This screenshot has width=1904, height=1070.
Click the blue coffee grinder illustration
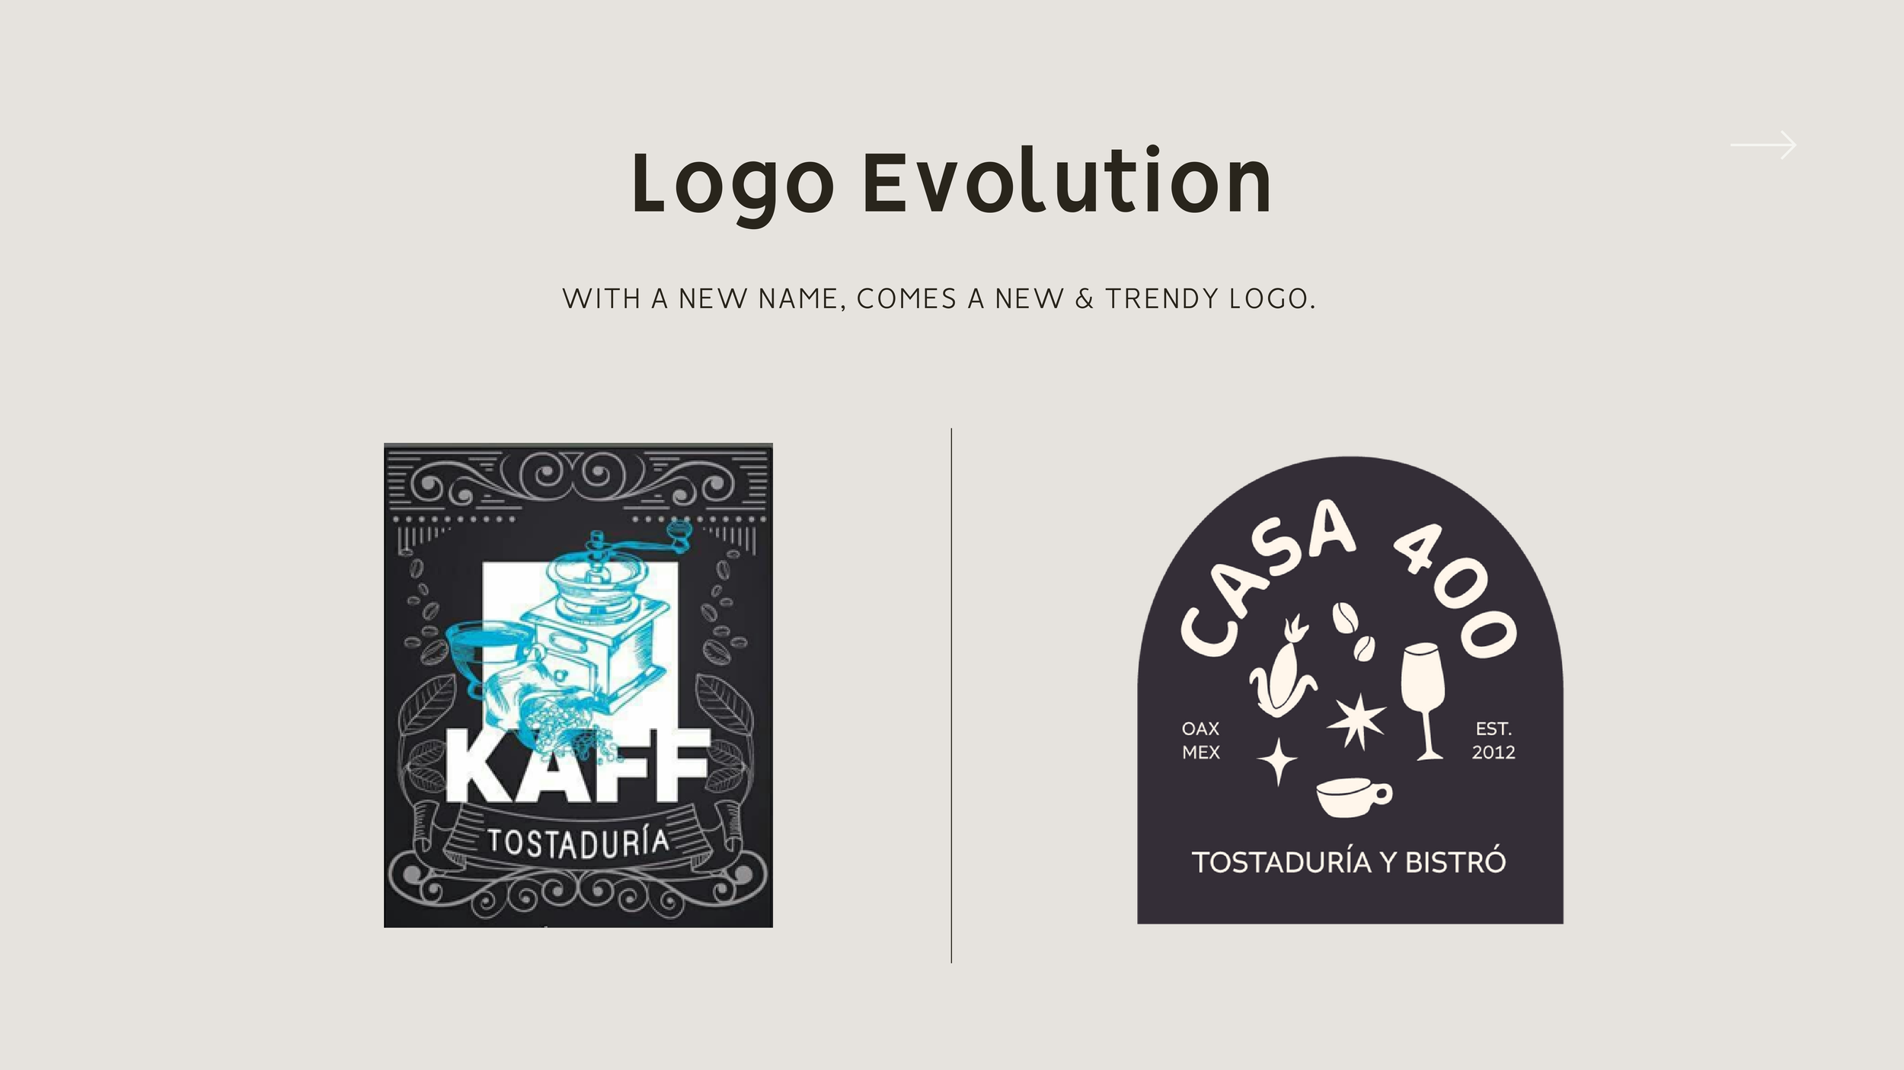[x=603, y=620]
